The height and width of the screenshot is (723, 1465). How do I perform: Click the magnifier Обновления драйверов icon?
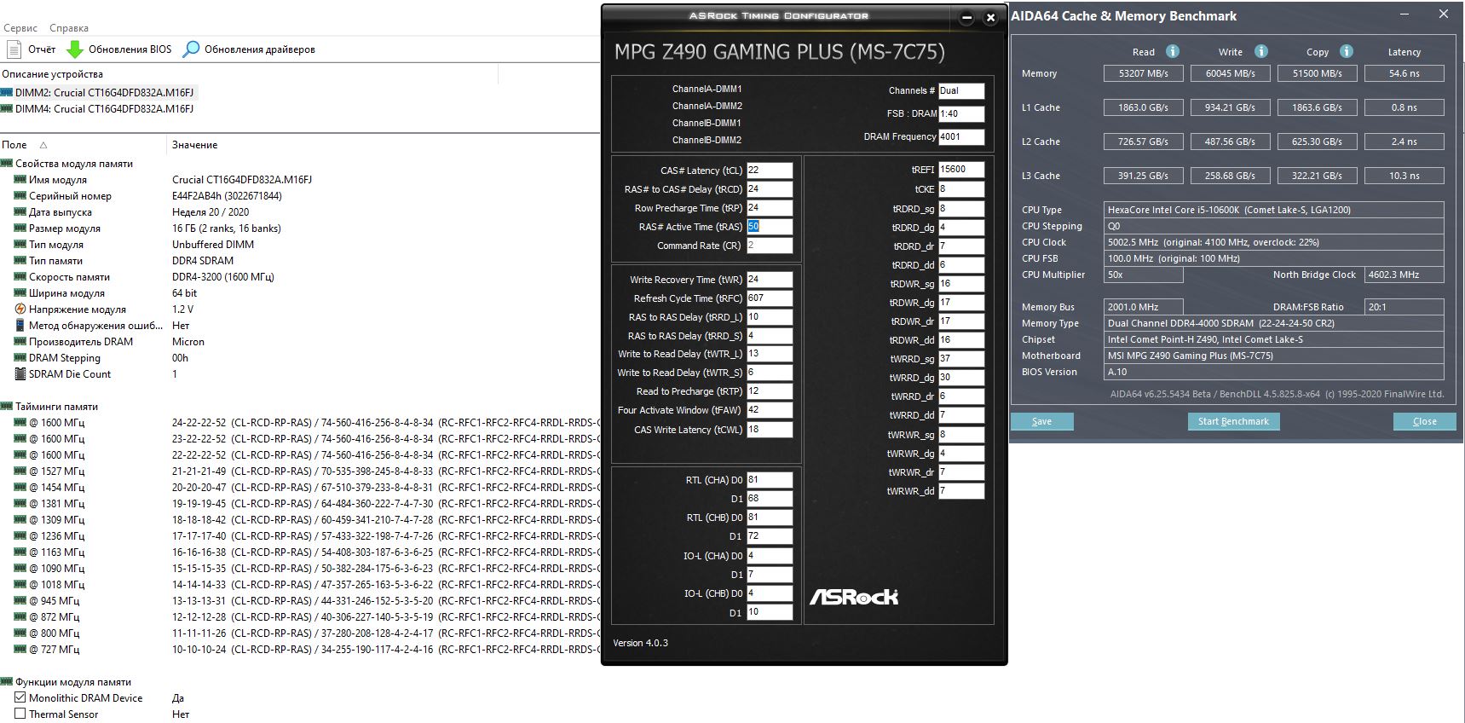pyautogui.click(x=191, y=49)
